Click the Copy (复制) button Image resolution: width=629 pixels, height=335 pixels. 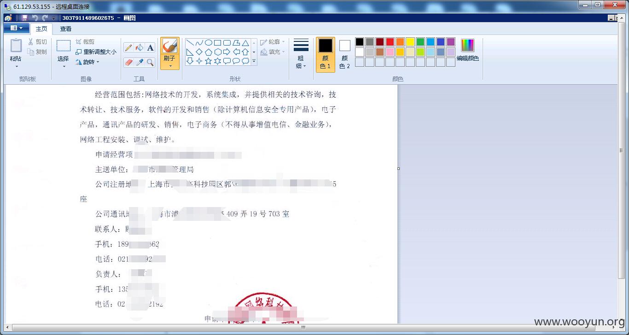point(37,52)
